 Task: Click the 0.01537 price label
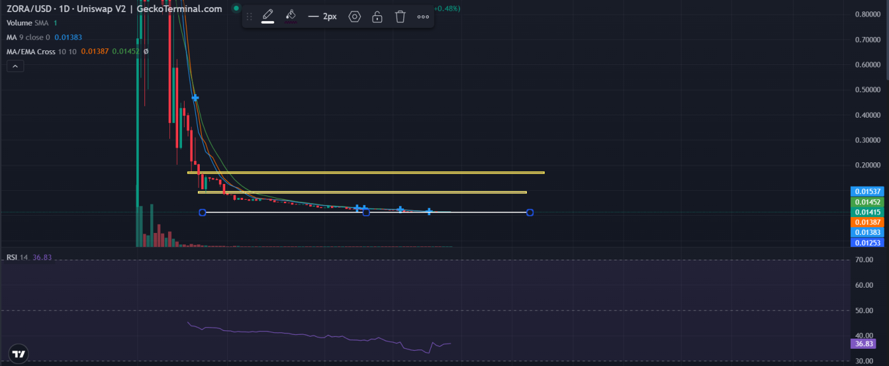click(x=868, y=191)
